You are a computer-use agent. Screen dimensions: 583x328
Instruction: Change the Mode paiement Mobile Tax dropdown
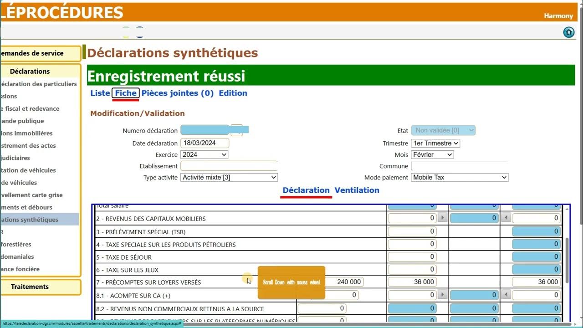click(460, 177)
